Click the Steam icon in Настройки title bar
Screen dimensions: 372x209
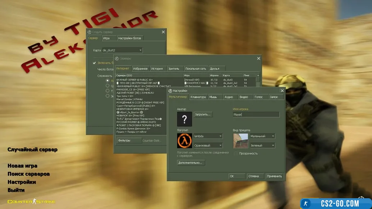pyautogui.click(x=170, y=91)
